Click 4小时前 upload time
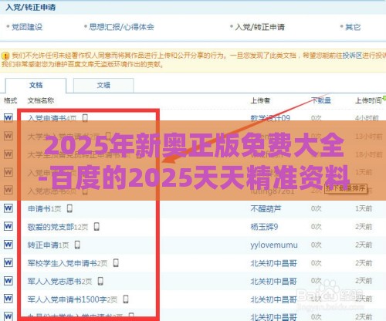 click(x=367, y=118)
